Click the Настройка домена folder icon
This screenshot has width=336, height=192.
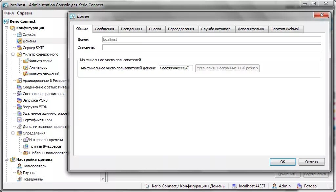(x=13, y=159)
